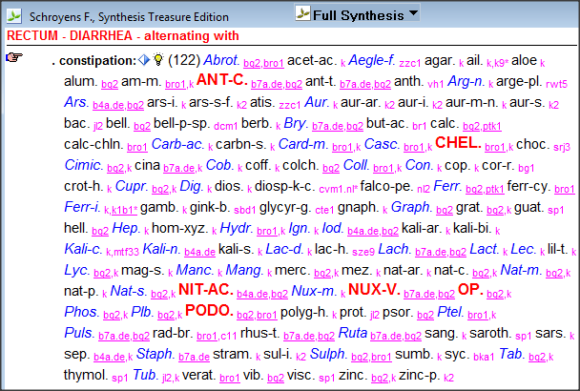Click the sp1 source after saroth.
The width and height of the screenshot is (580, 391).
pos(524,336)
